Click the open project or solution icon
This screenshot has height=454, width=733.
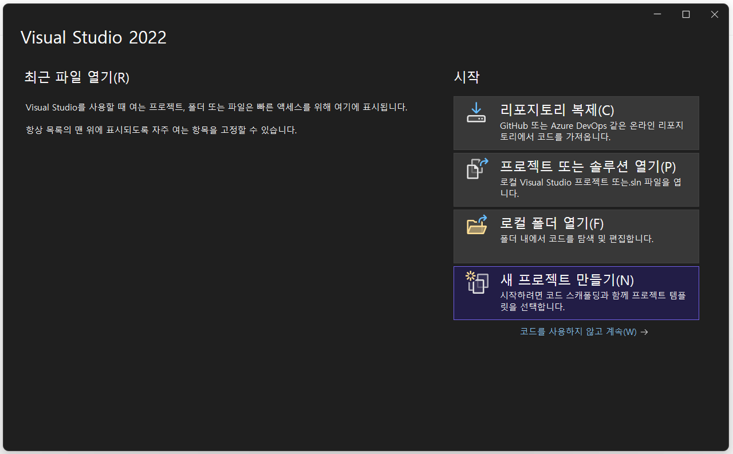(477, 169)
